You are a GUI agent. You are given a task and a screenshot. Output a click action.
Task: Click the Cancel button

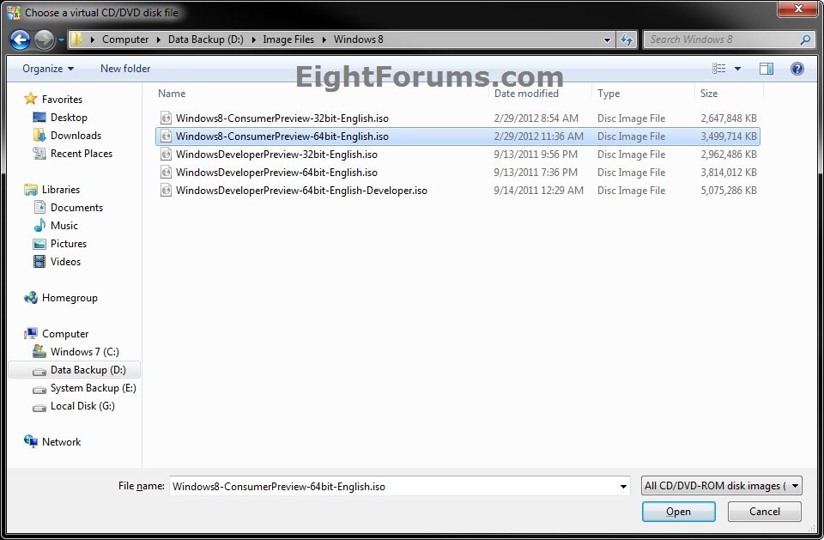[765, 512]
